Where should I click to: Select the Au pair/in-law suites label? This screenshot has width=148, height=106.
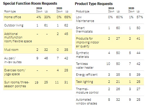(13, 60)
